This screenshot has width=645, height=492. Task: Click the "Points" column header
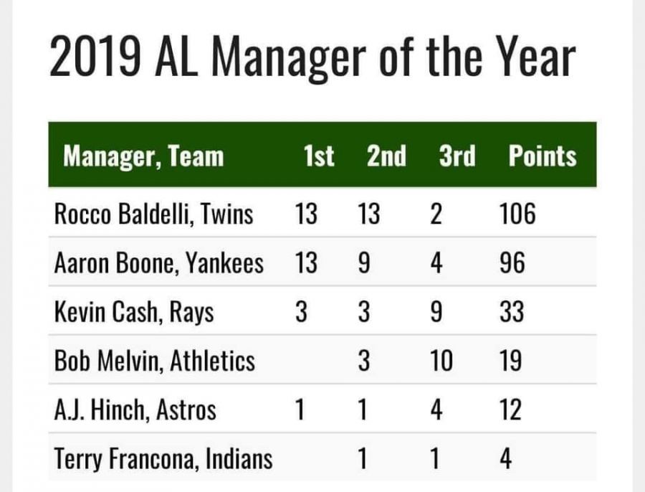coord(542,156)
